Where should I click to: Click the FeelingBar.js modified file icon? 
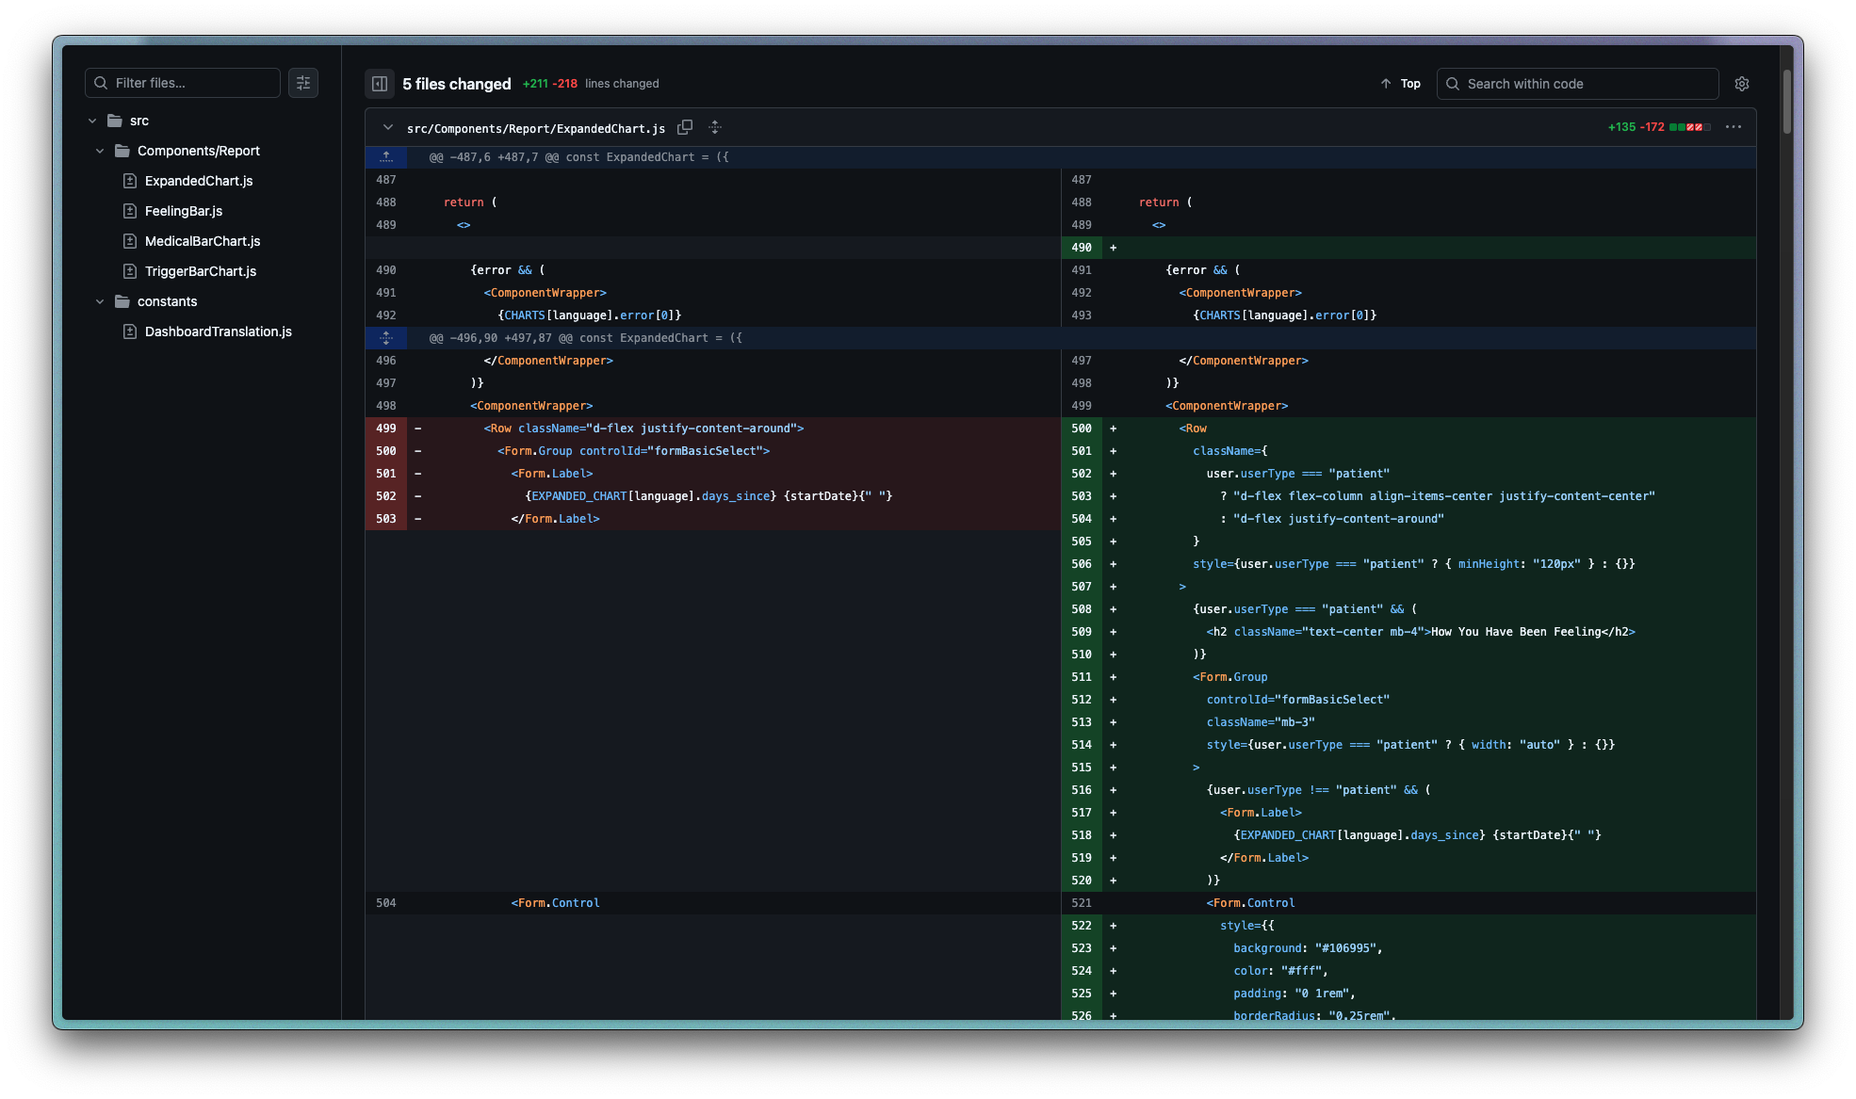pos(130,211)
